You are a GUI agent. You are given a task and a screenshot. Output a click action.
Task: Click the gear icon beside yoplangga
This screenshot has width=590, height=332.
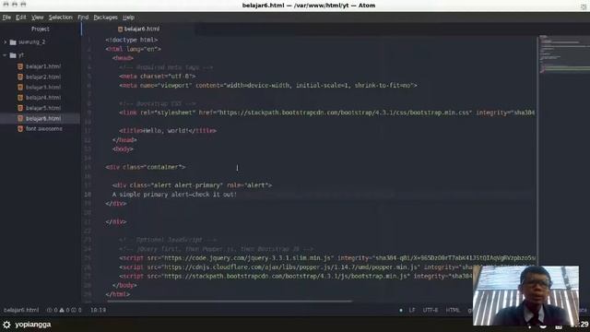pyautogui.click(x=6, y=325)
